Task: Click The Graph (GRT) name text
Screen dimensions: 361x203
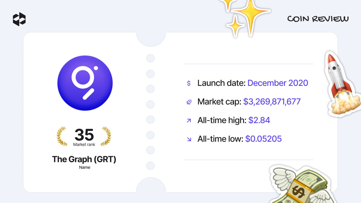Action: click(x=84, y=159)
